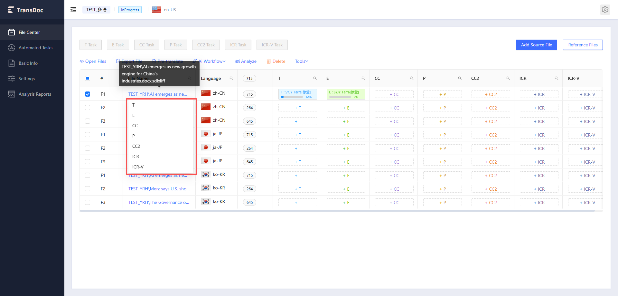Open TEST_YRH\The Governance file link
Image resolution: width=618 pixels, height=296 pixels.
tap(159, 202)
